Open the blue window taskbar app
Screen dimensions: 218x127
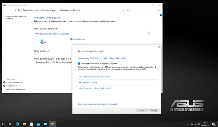tap(46, 124)
